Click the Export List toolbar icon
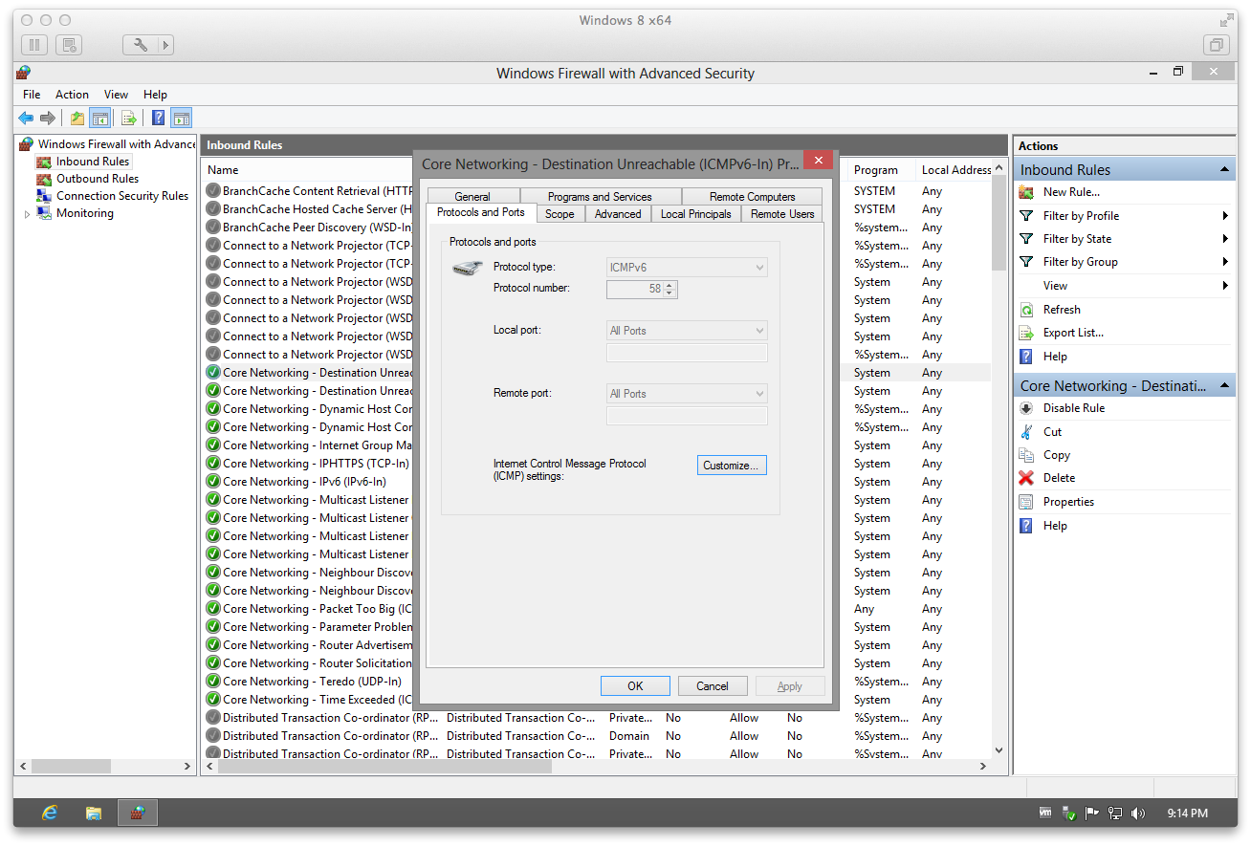 [x=129, y=119]
